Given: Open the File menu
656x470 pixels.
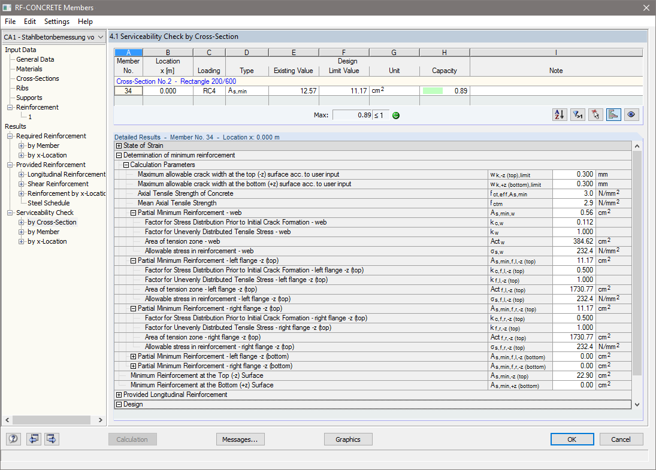Looking at the screenshot, I should [x=10, y=22].
